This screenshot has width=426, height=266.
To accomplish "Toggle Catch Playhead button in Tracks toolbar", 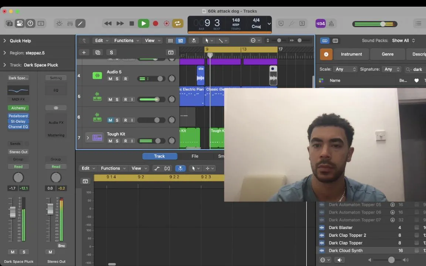I will (x=194, y=40).
